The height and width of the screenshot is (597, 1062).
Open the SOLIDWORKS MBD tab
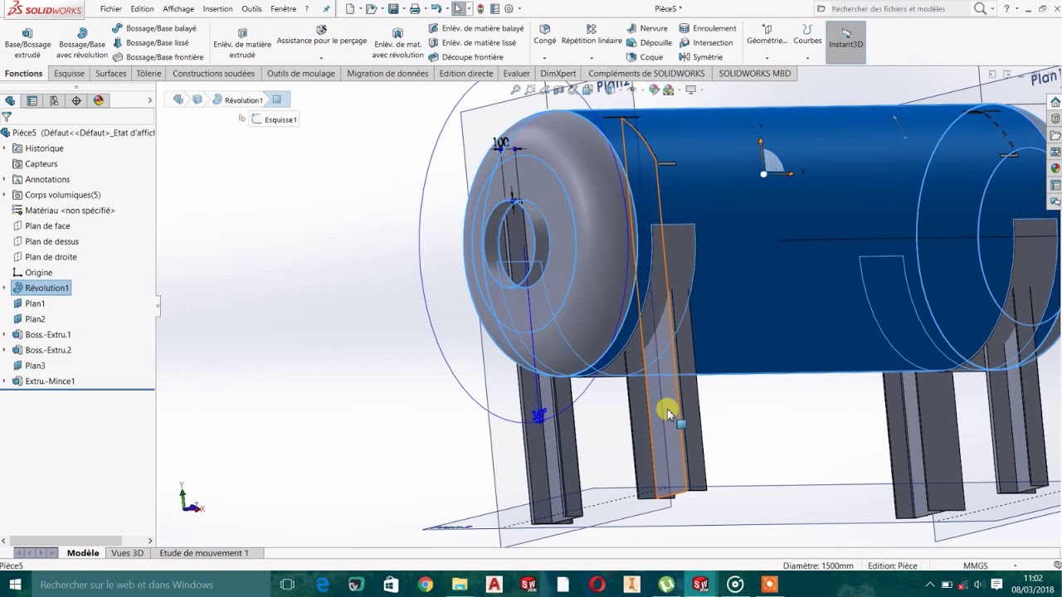tap(755, 73)
